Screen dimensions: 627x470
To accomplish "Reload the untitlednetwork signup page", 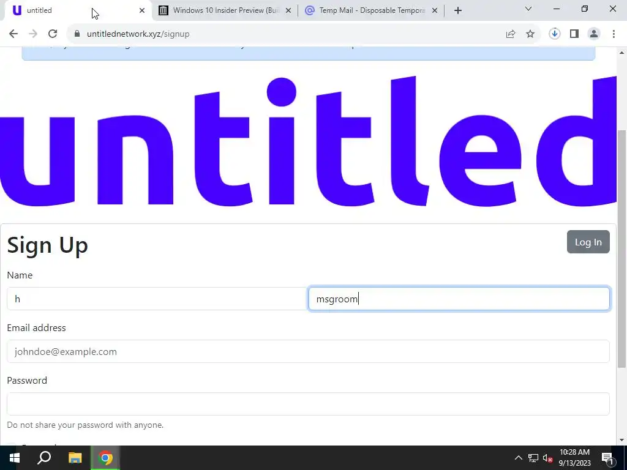I will point(53,34).
